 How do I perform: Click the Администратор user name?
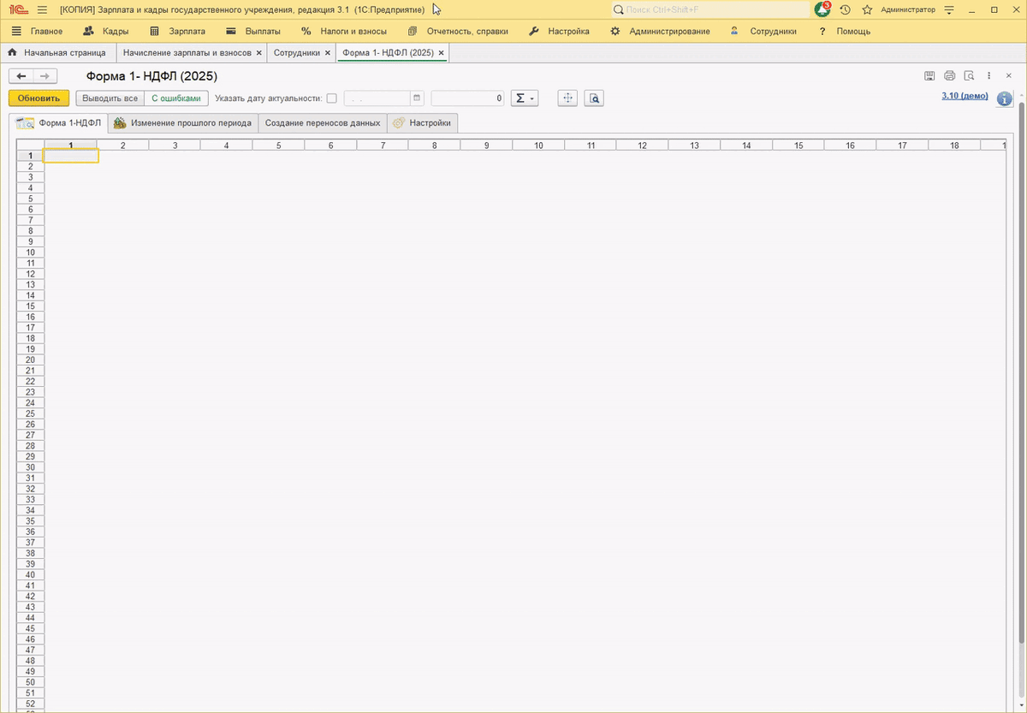908,9
